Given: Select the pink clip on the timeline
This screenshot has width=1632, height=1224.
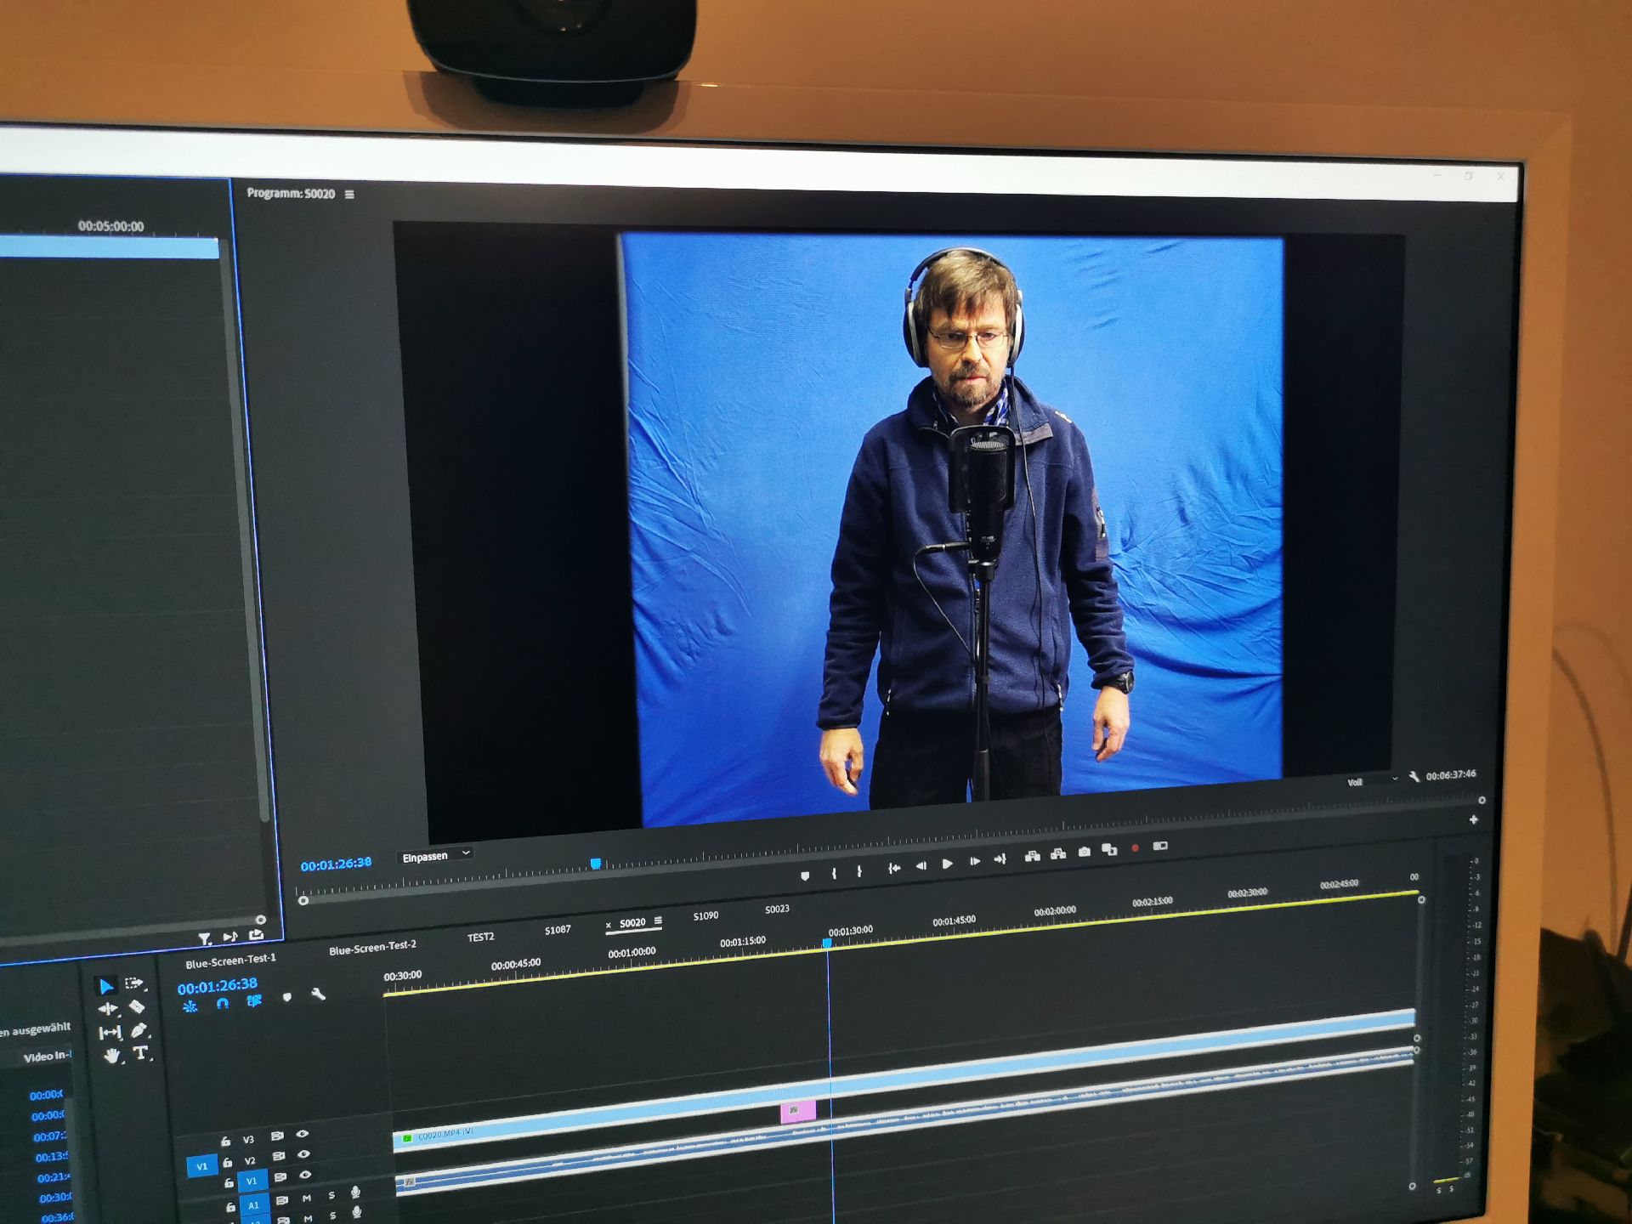Looking at the screenshot, I should 797,1112.
